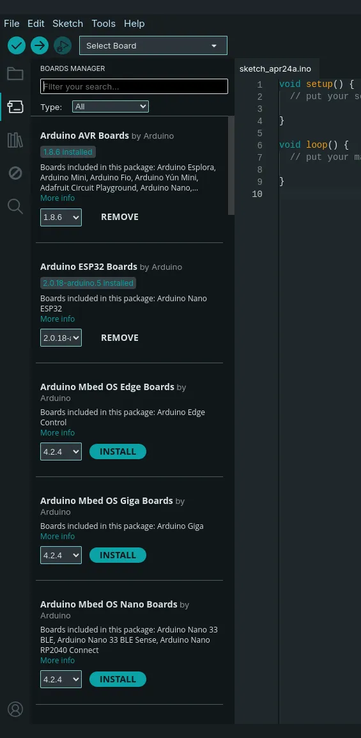Install Arduino Mbed OS Giga Boards
The image size is (361, 738).
(118, 555)
